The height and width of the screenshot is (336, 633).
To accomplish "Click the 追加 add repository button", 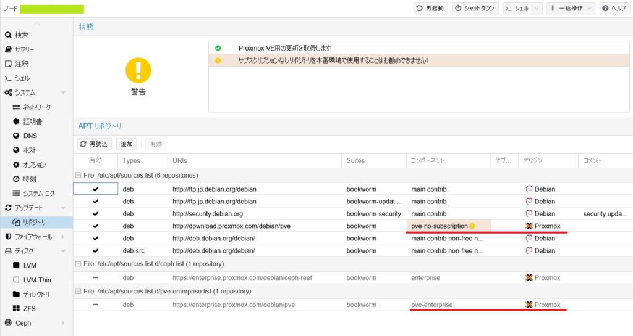I will [x=127, y=144].
